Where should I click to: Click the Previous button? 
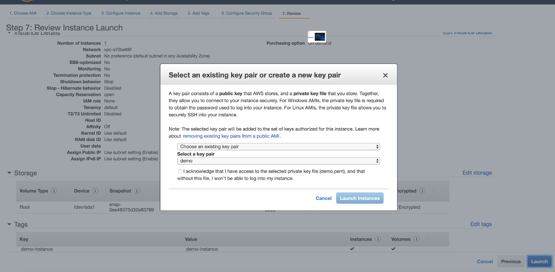511,261
